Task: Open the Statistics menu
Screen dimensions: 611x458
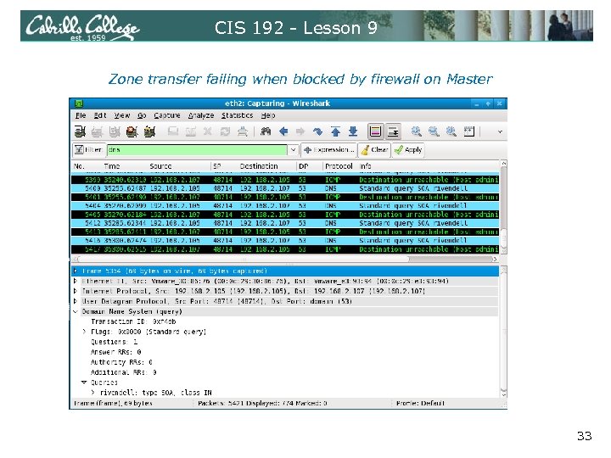Action: [x=237, y=115]
